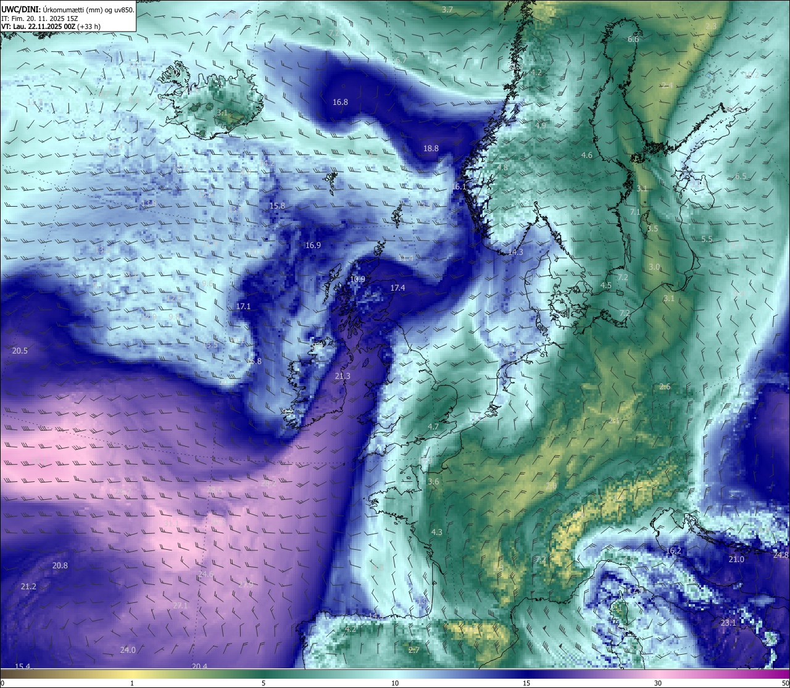This screenshot has width=790, height=688.
Task: Click the 14.3 value near southern Norway
Action: (515, 252)
